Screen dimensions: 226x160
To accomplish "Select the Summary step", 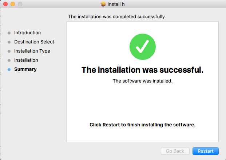I will pyautogui.click(x=25, y=69).
